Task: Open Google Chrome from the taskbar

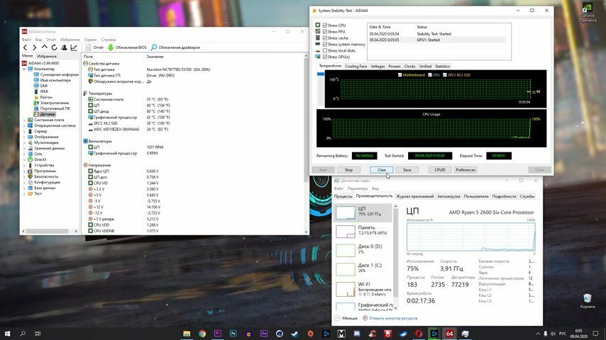Action: [x=202, y=334]
